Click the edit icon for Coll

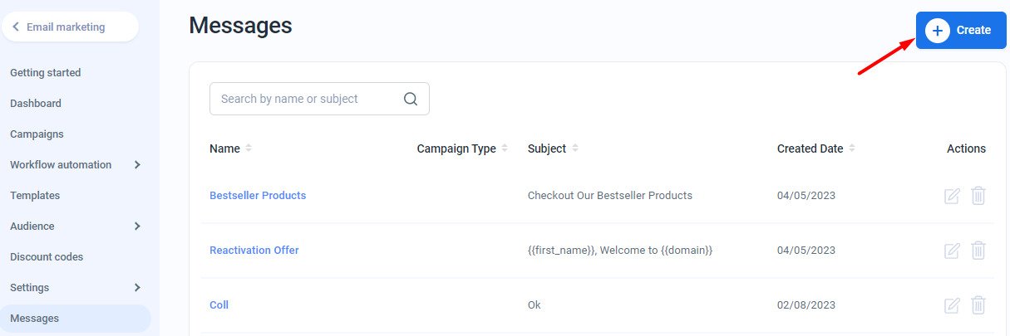[952, 305]
